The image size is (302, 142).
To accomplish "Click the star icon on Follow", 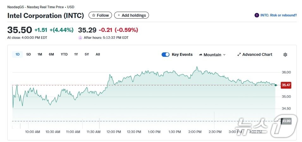I will [94, 15].
